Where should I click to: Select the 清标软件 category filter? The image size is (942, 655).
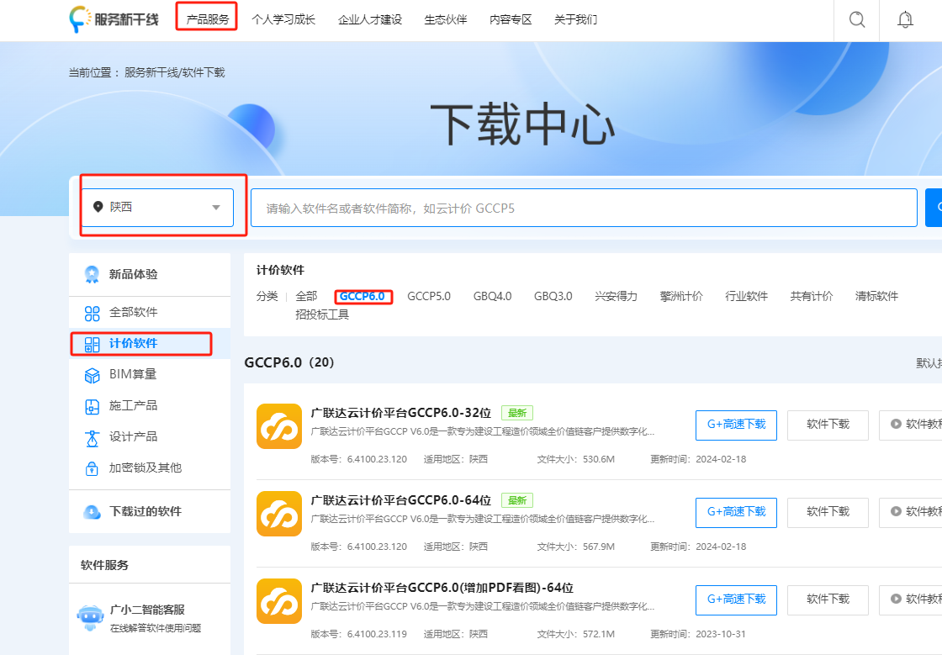876,296
